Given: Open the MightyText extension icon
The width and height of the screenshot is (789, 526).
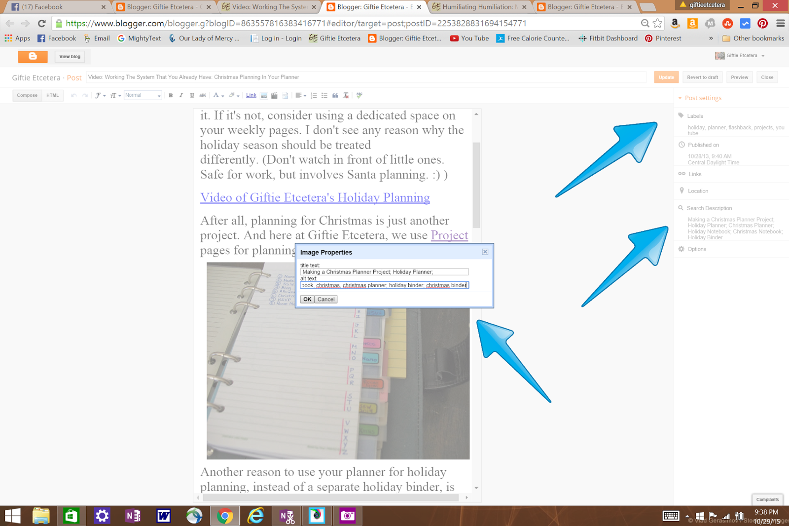Looking at the screenshot, I should 710,23.
